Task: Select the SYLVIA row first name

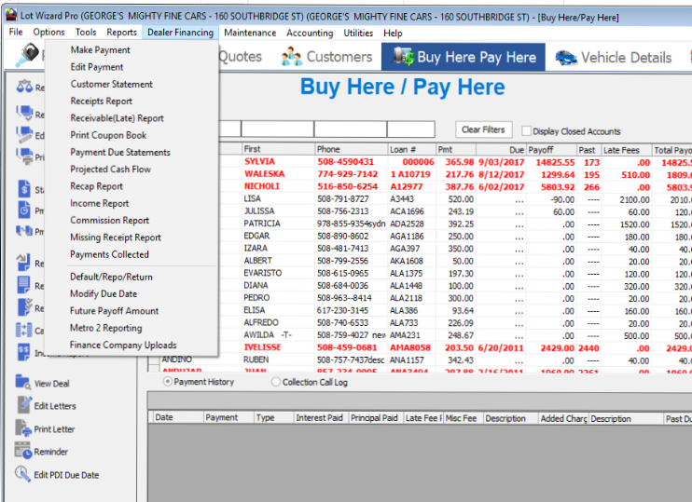Action: coord(259,161)
